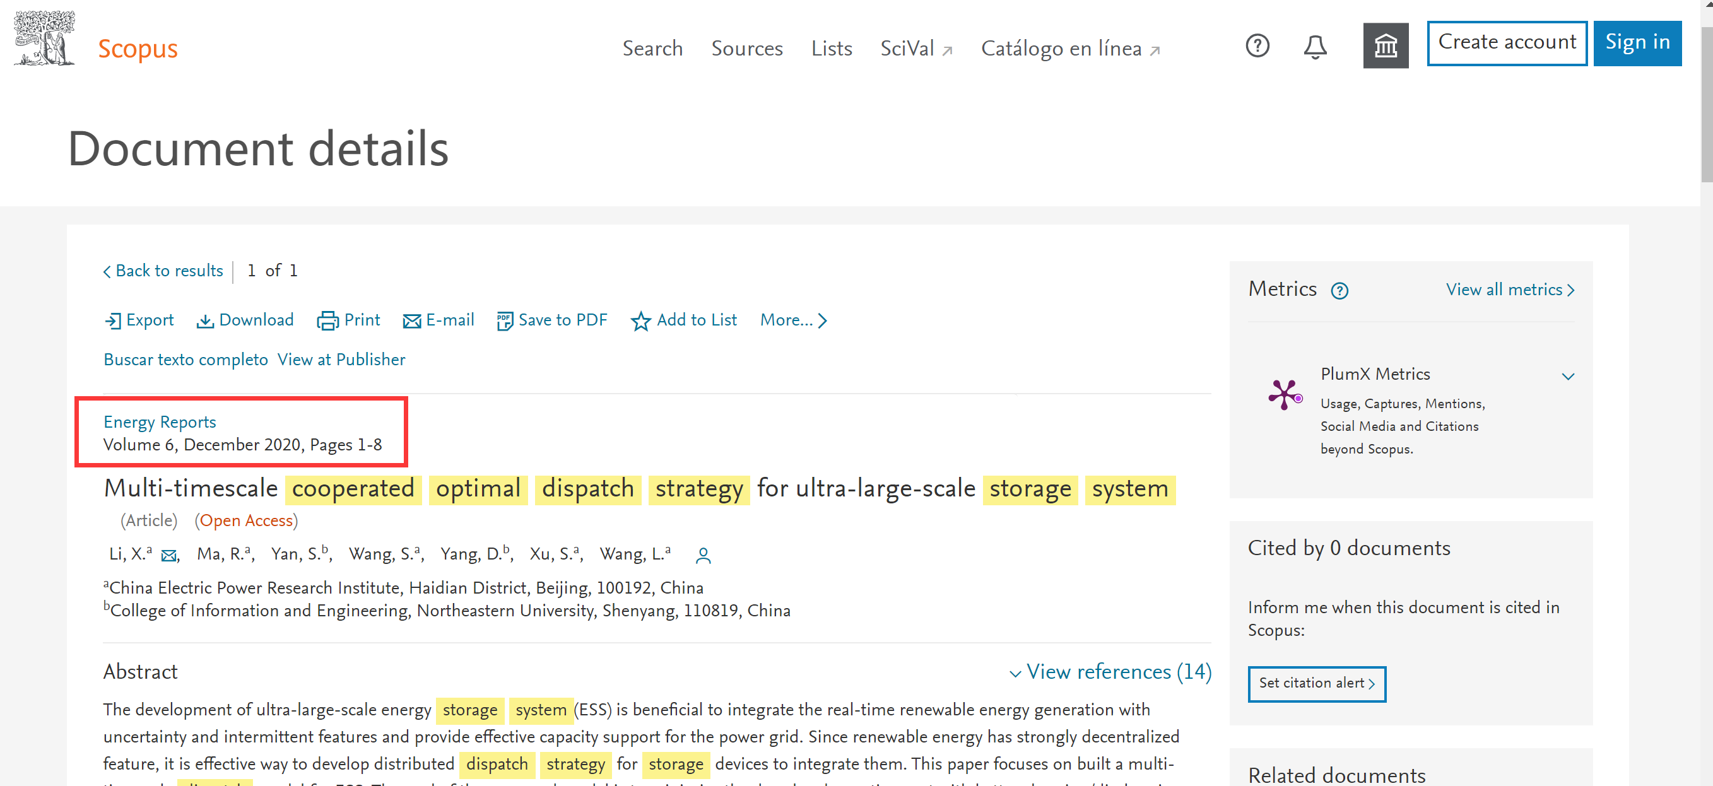Click the PlumX Metrics heading text
This screenshot has height=786, width=1713.
click(1375, 374)
